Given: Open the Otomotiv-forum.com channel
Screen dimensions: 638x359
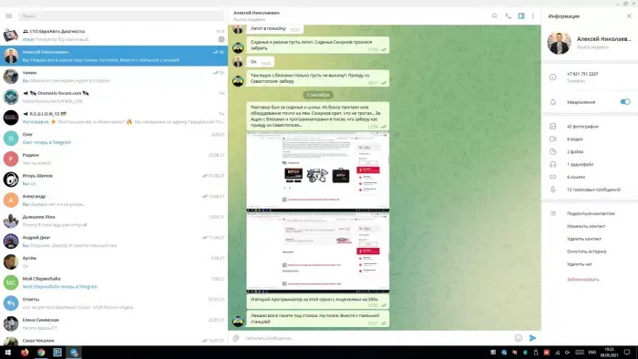Looking at the screenshot, I should coord(114,97).
